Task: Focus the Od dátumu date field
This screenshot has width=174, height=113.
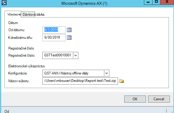Action: pyautogui.click(x=54, y=30)
